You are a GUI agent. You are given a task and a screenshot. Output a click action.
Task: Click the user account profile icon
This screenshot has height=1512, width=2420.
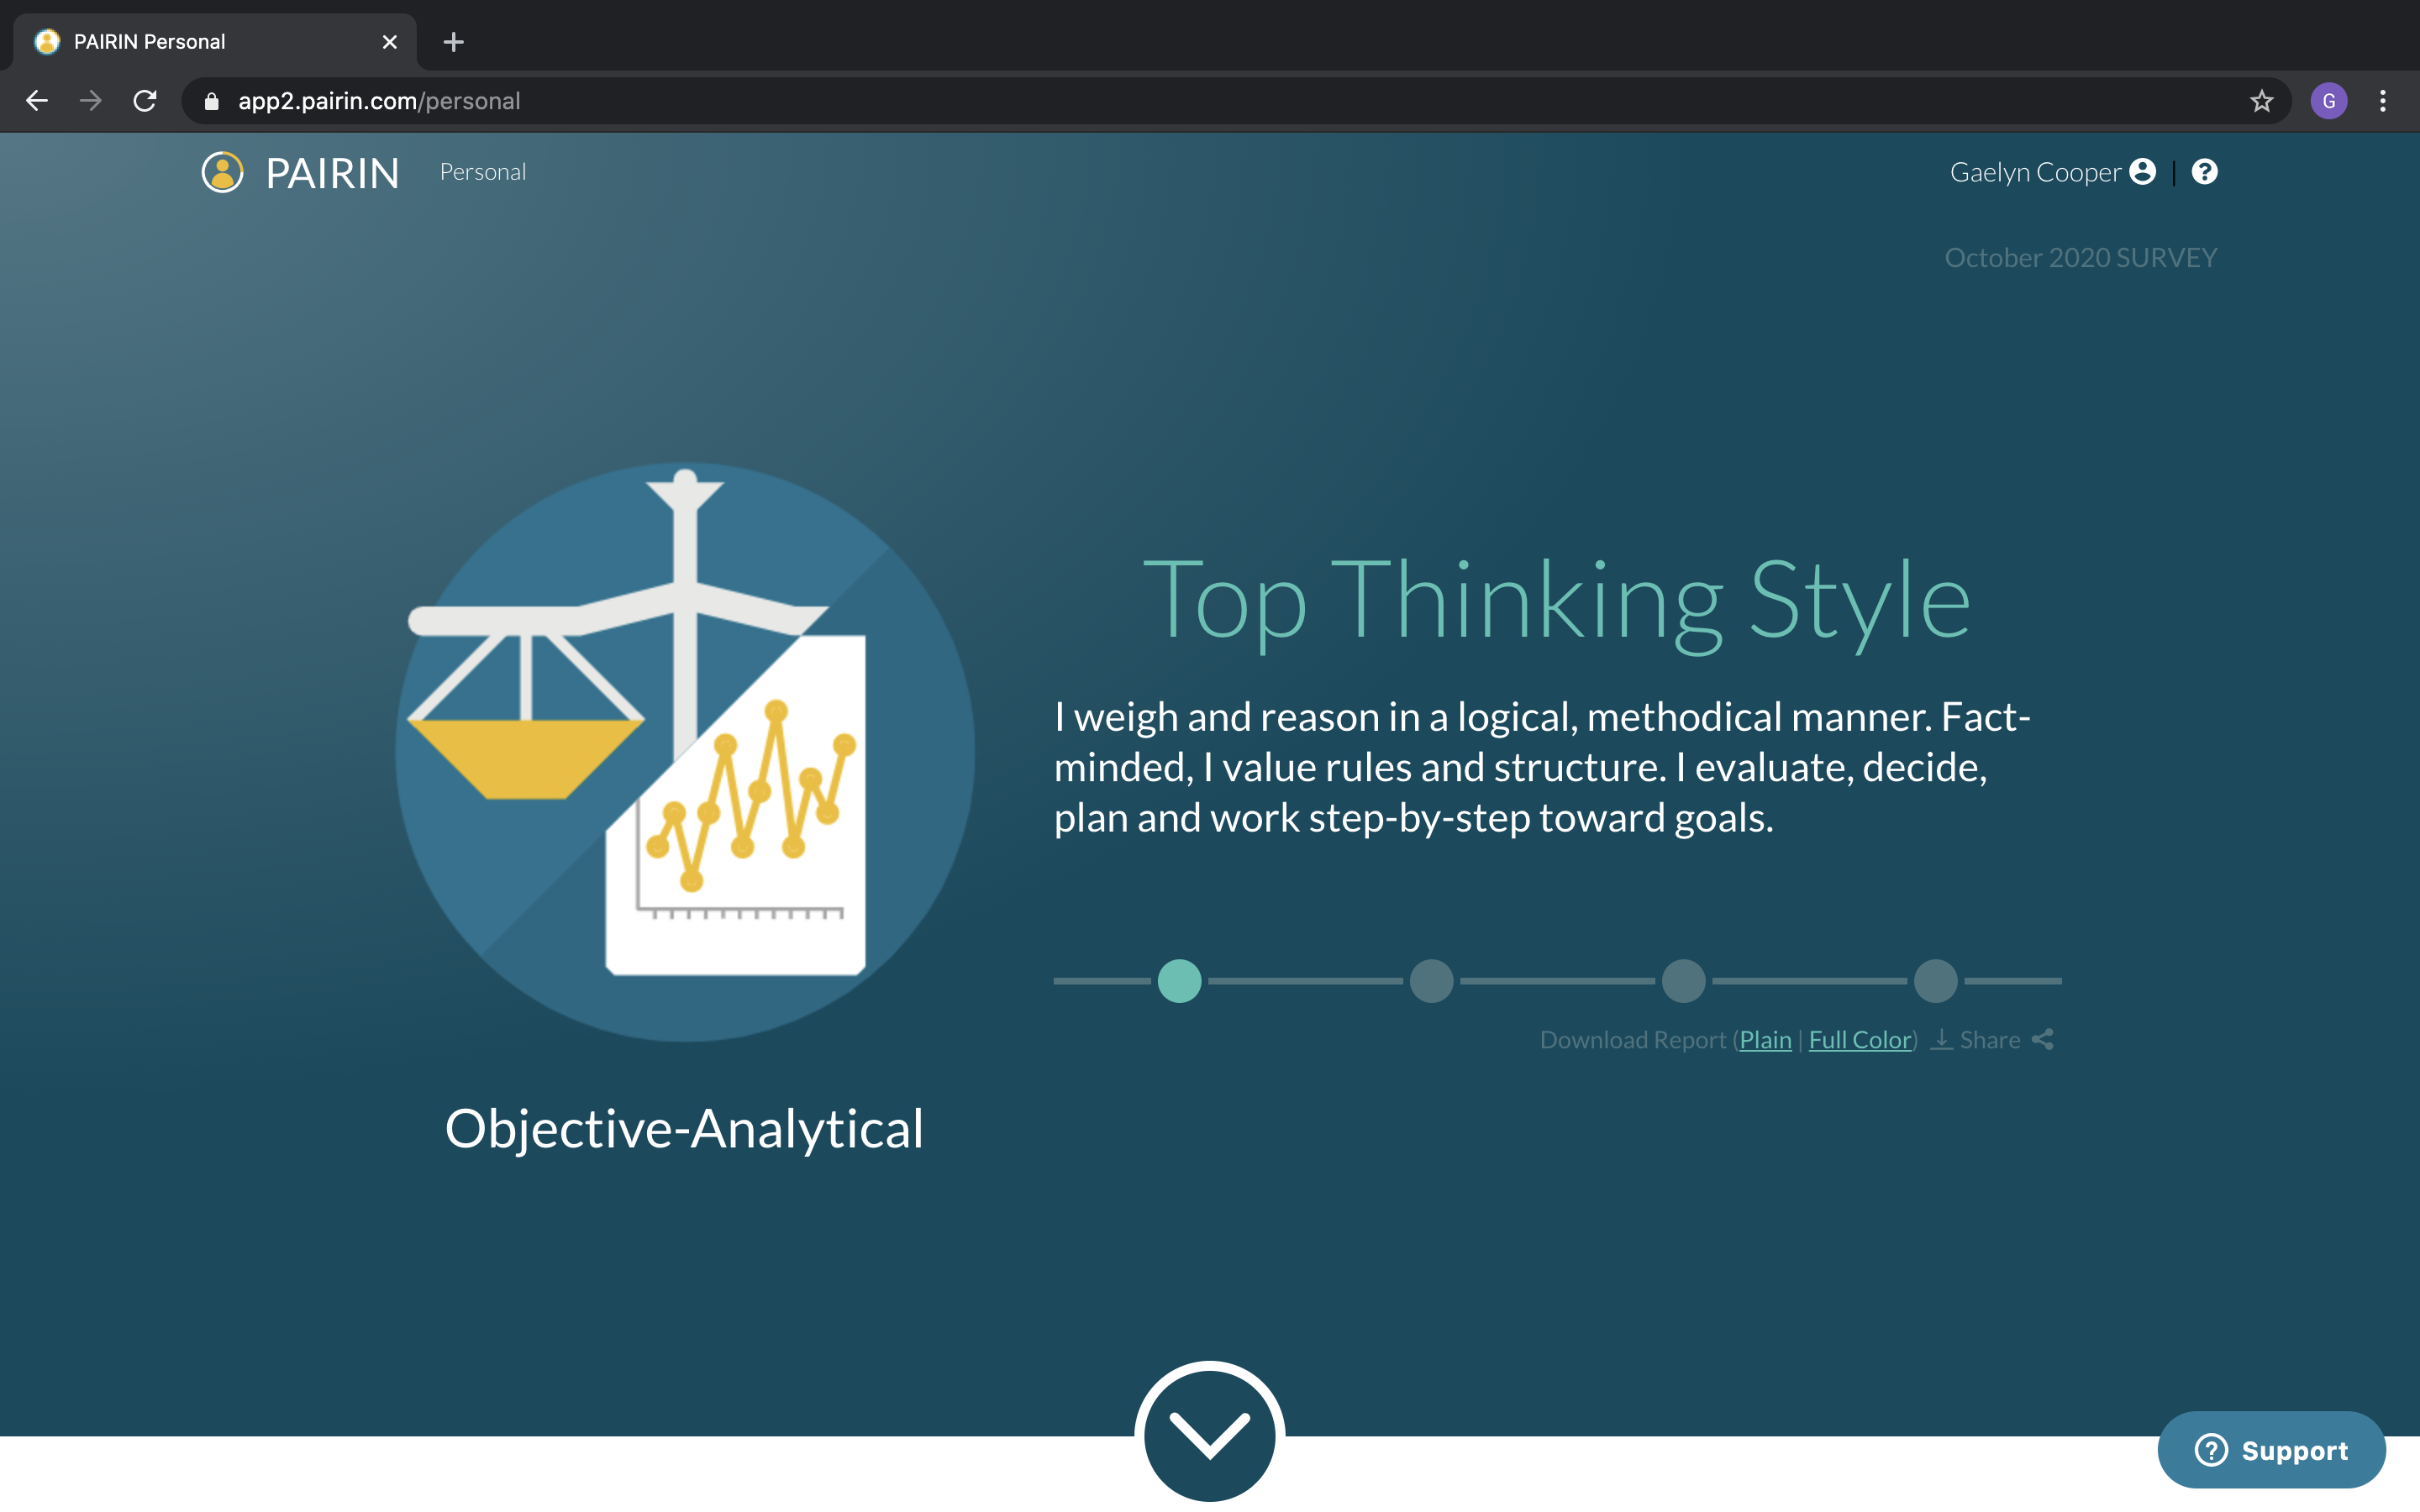pyautogui.click(x=2142, y=172)
